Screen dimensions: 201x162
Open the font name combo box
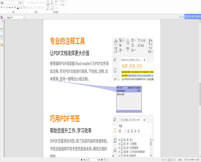pos(10,3)
